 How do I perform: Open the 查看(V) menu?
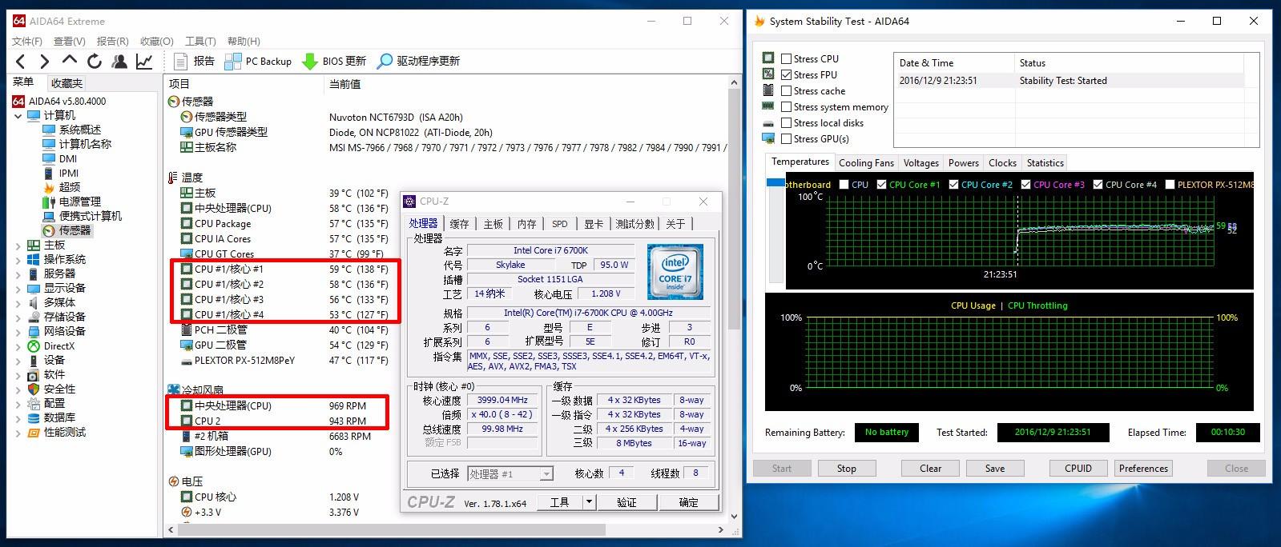(x=70, y=41)
